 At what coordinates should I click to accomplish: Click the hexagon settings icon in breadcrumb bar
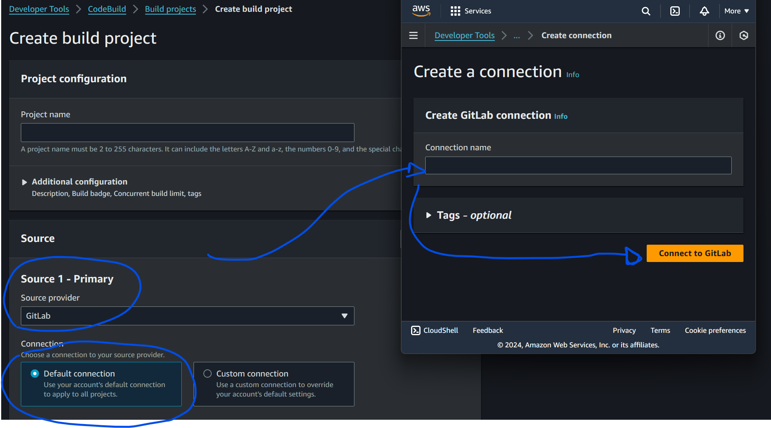[744, 35]
